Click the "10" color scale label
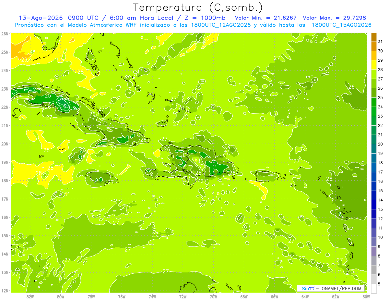Viewport: 389px width, 301px height. [380, 237]
